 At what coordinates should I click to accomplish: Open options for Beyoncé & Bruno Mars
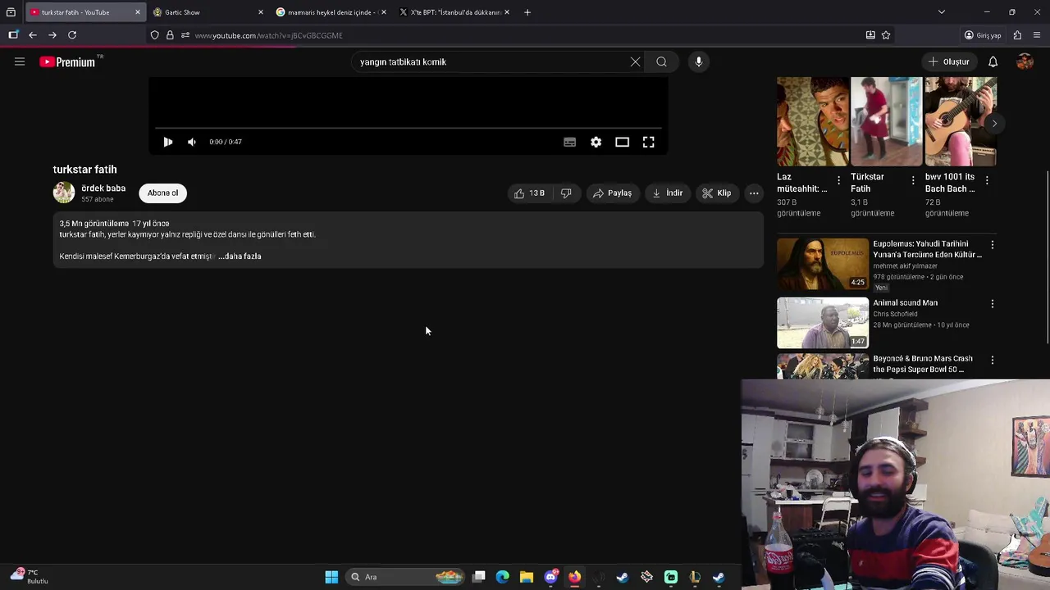993,360
